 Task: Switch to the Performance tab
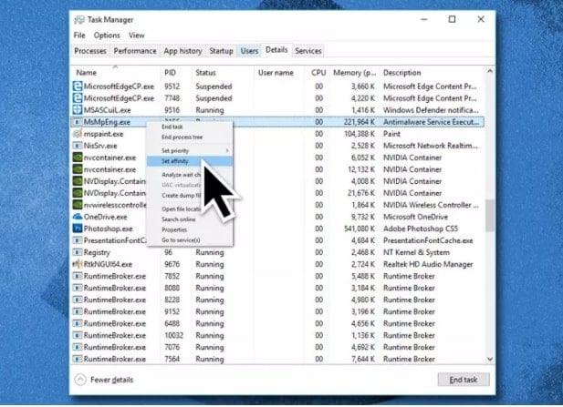click(135, 51)
